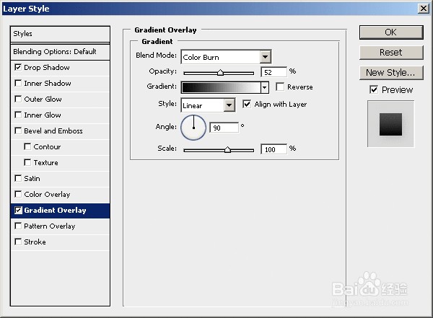Viewport: 433px width, 318px height.
Task: Select the Drop Shadow label
Action: (47, 67)
